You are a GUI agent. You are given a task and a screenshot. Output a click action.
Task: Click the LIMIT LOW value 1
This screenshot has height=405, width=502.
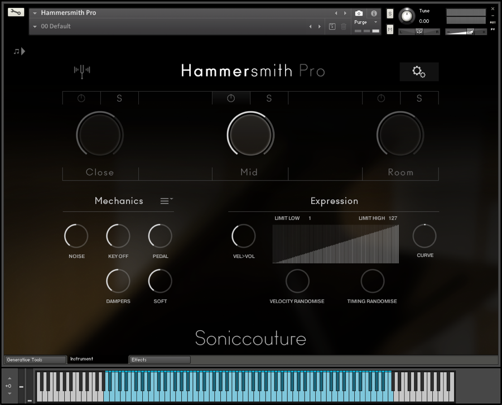tap(310, 218)
